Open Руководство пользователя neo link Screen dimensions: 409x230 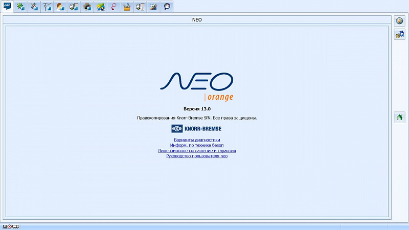point(197,156)
